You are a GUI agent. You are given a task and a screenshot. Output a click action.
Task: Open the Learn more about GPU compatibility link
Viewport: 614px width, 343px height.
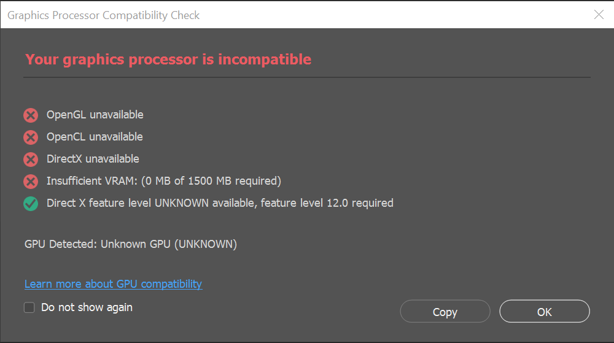click(x=113, y=284)
